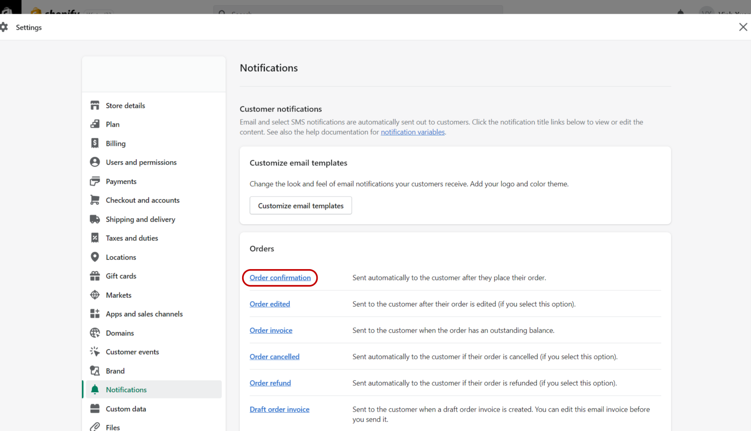This screenshot has height=431, width=751.
Task: Open Apps and sales channels settings
Action: tap(144, 313)
